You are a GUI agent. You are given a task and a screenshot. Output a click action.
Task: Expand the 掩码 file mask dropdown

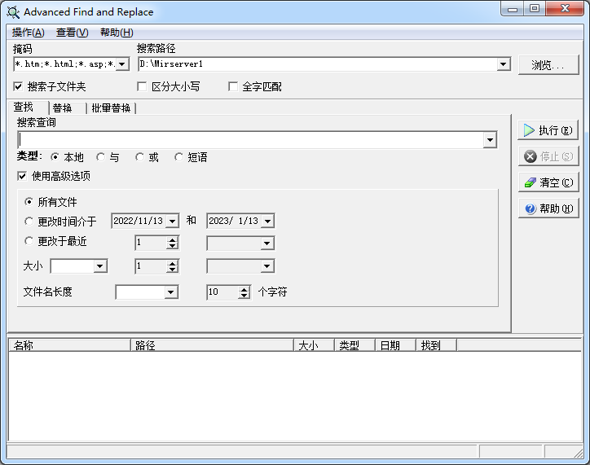click(x=122, y=64)
